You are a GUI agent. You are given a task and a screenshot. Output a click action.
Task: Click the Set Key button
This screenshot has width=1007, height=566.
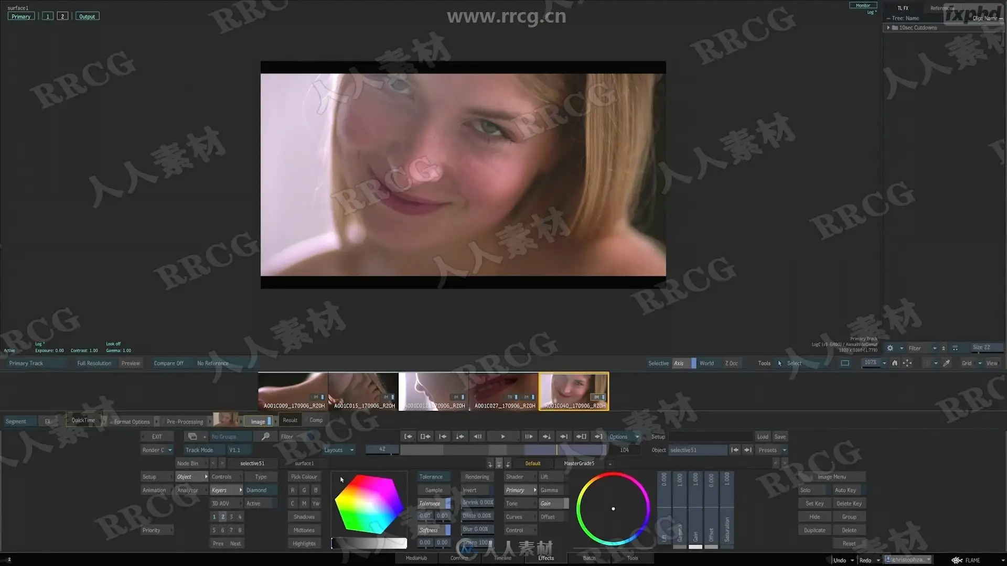(814, 504)
